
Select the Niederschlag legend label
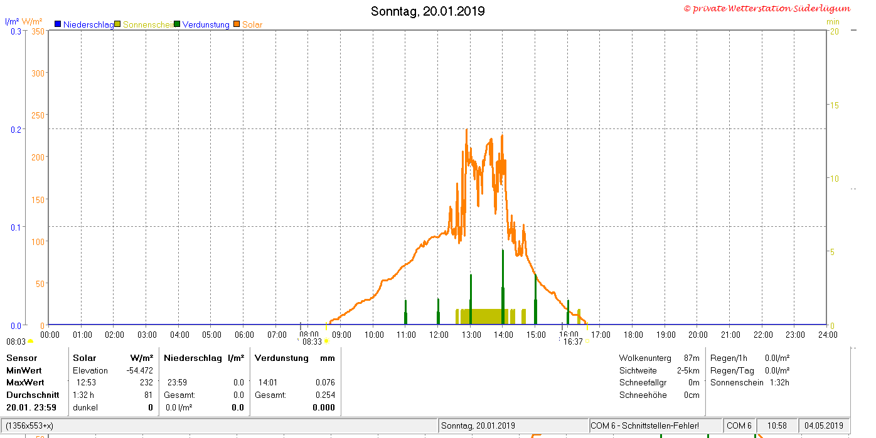[x=88, y=24]
